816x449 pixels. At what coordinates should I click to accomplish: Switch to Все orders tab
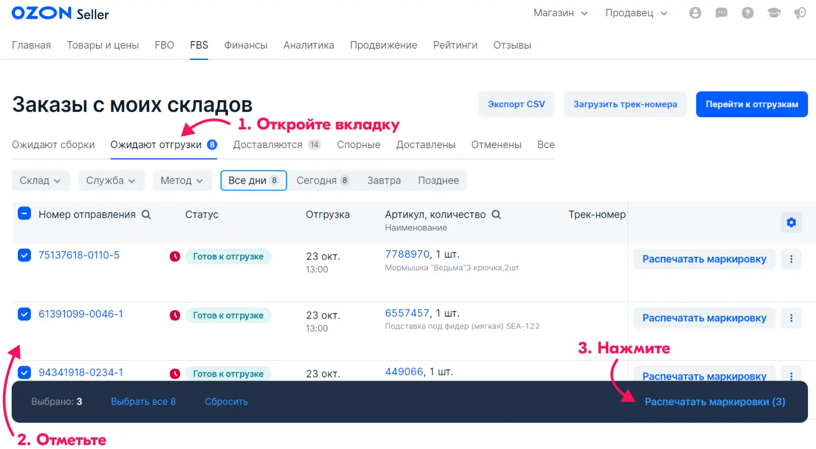546,145
